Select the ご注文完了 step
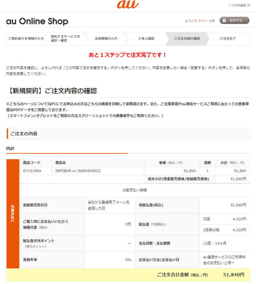Screen dimensions: 256x284 [x=228, y=39]
